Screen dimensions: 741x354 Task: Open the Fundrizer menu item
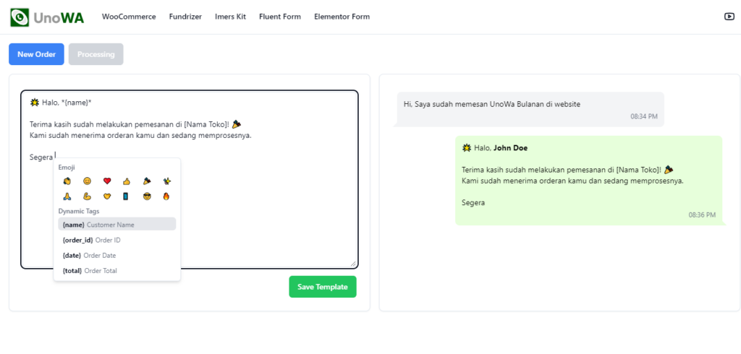tap(185, 17)
